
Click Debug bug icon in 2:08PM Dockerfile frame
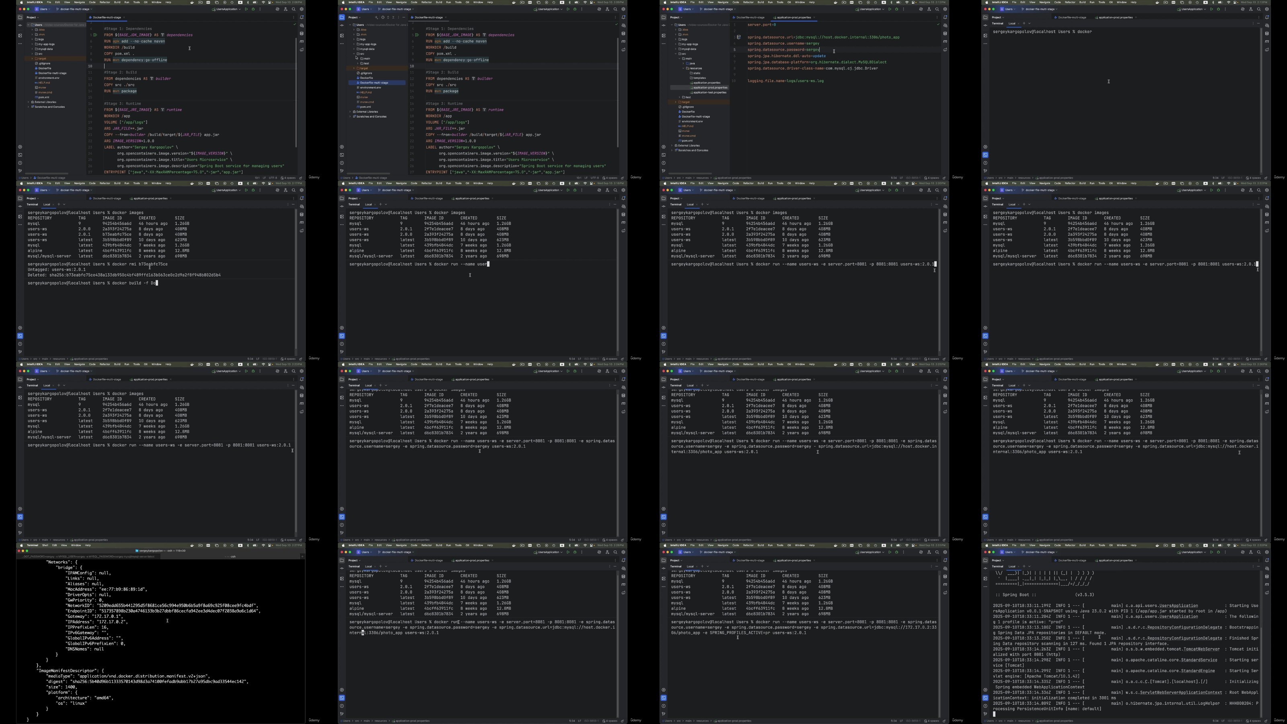(253, 9)
